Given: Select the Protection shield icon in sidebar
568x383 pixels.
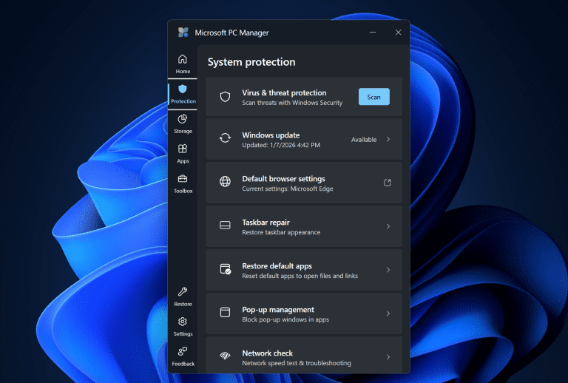Looking at the screenshot, I should [183, 89].
